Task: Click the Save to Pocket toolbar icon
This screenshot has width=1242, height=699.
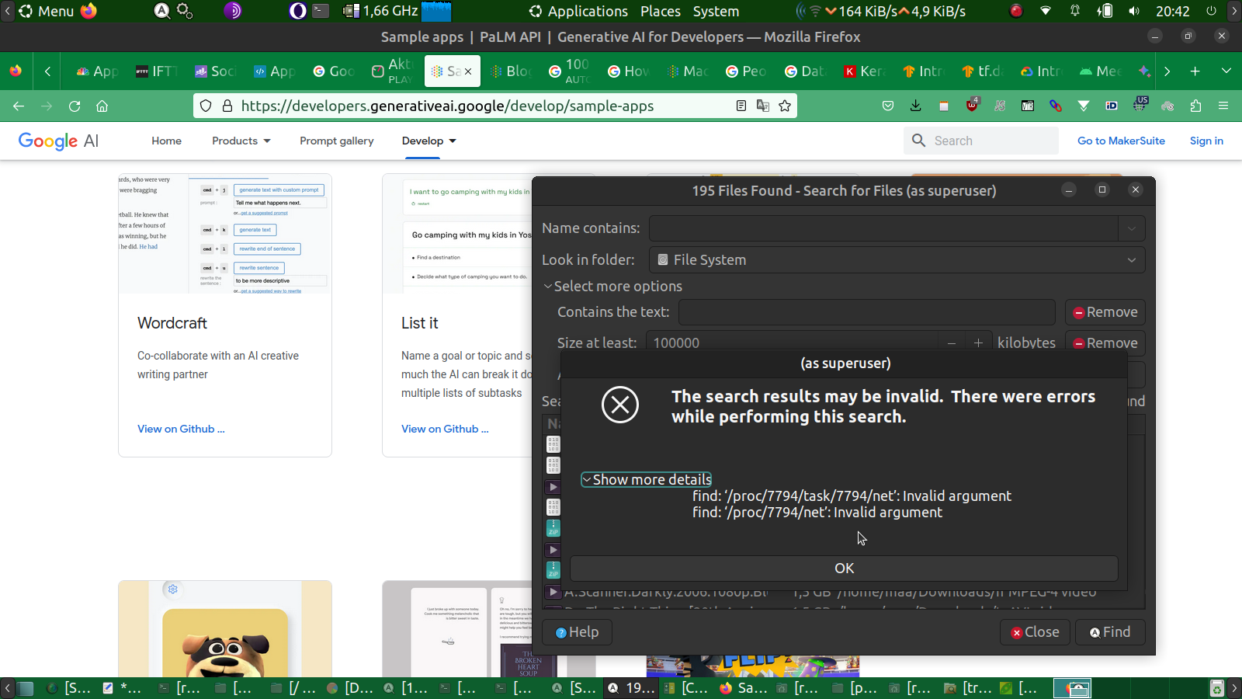Action: click(888, 106)
